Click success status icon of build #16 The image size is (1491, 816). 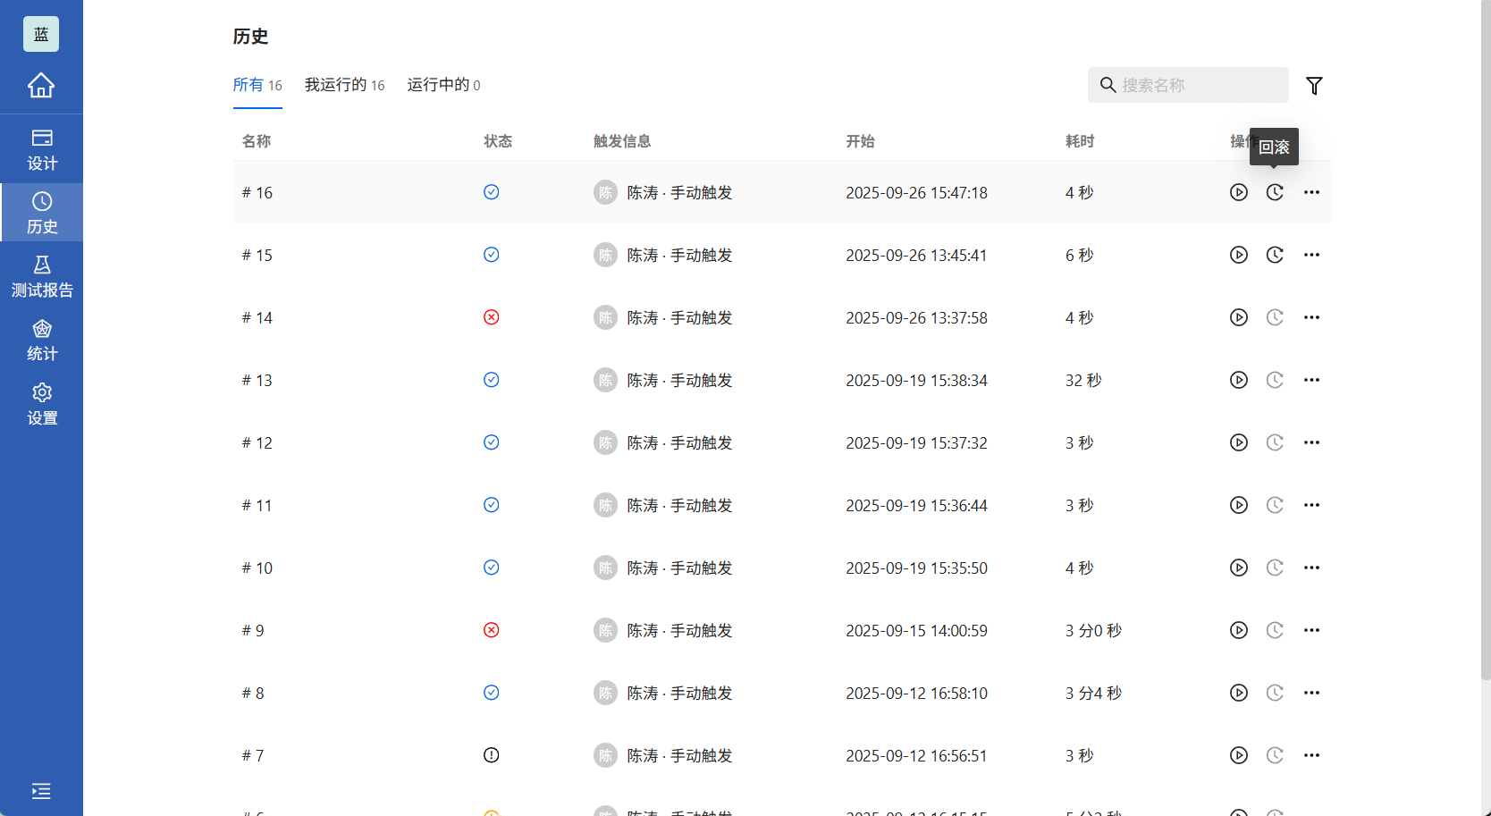tap(492, 192)
